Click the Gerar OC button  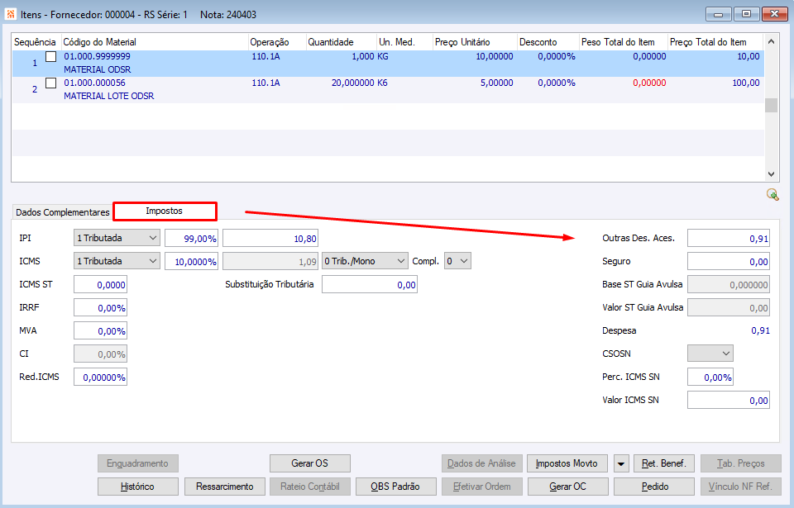pyautogui.click(x=567, y=487)
